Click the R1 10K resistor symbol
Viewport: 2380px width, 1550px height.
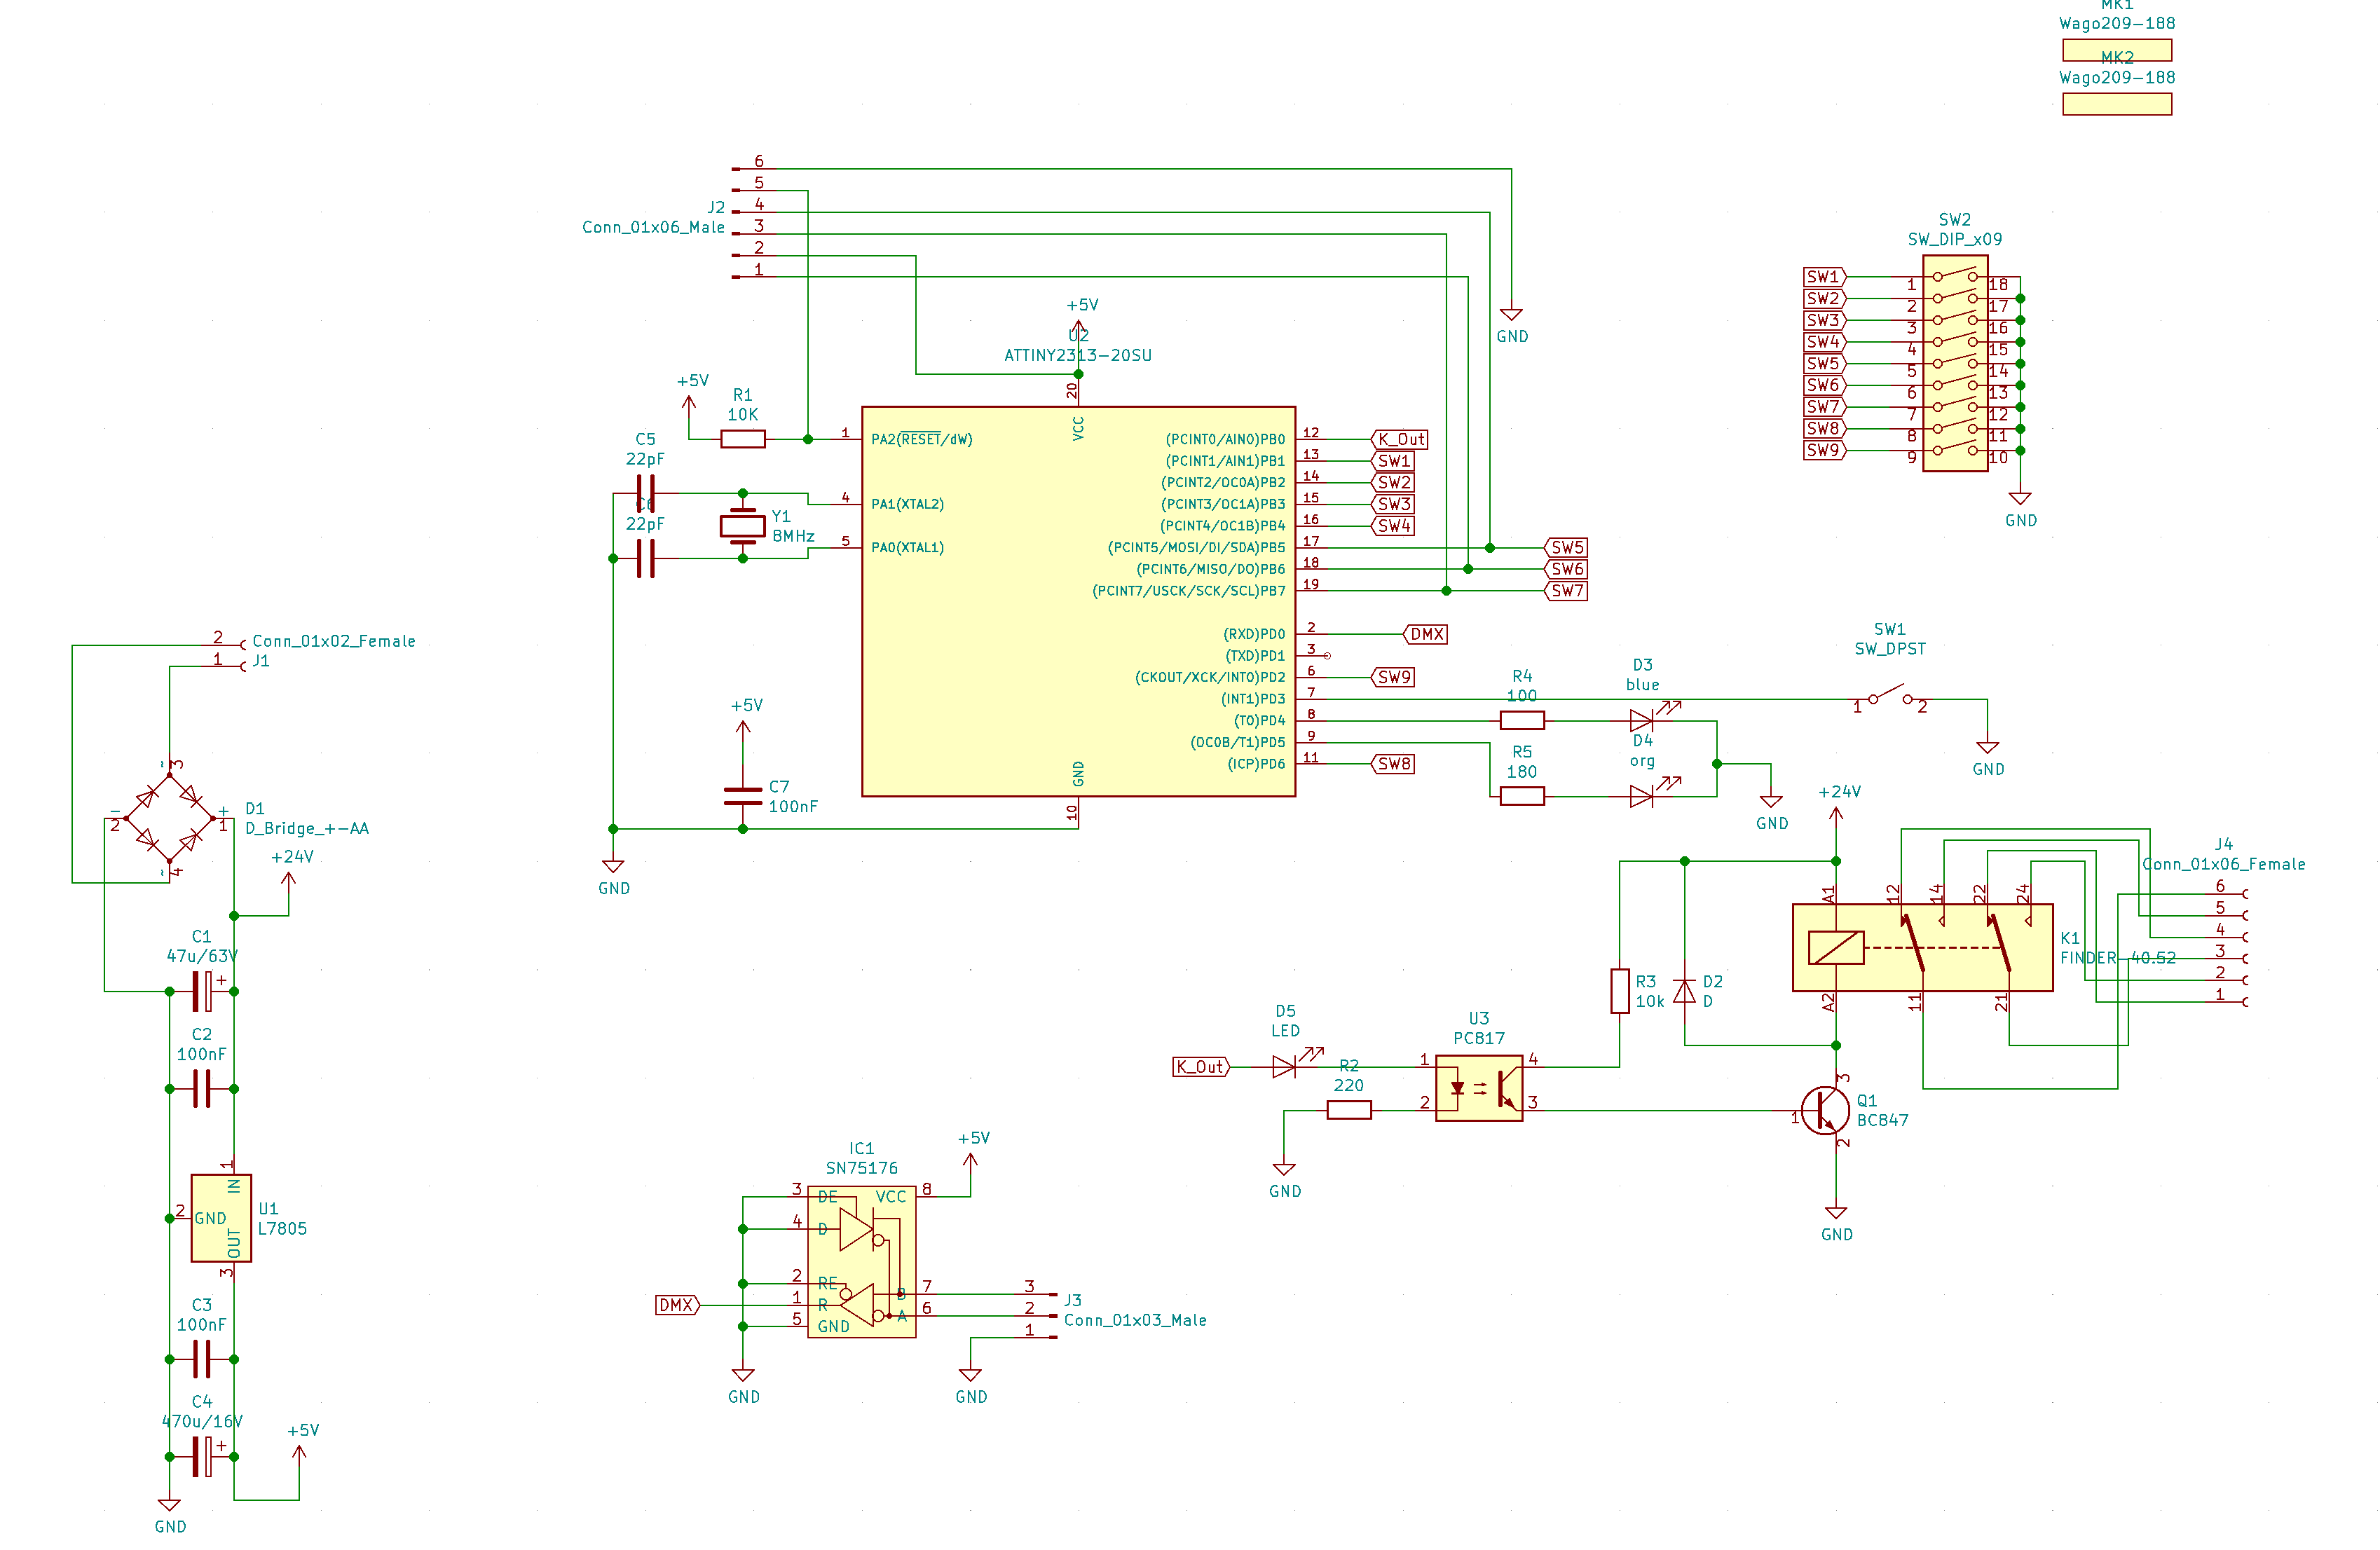743,439
